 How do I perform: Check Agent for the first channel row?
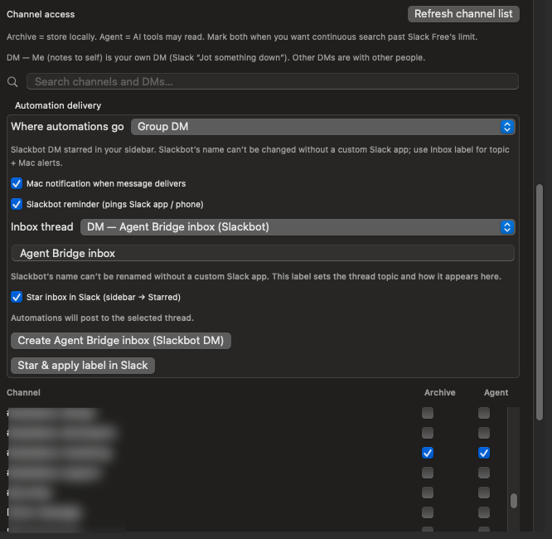[484, 413]
